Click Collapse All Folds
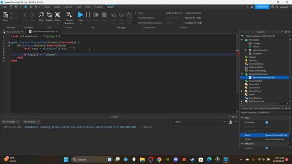Screen dimensions: 292x164 (193, 23)
